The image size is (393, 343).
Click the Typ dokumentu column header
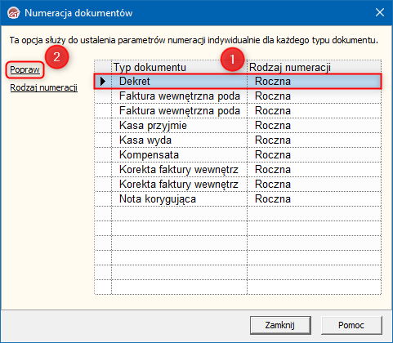pyautogui.click(x=179, y=67)
